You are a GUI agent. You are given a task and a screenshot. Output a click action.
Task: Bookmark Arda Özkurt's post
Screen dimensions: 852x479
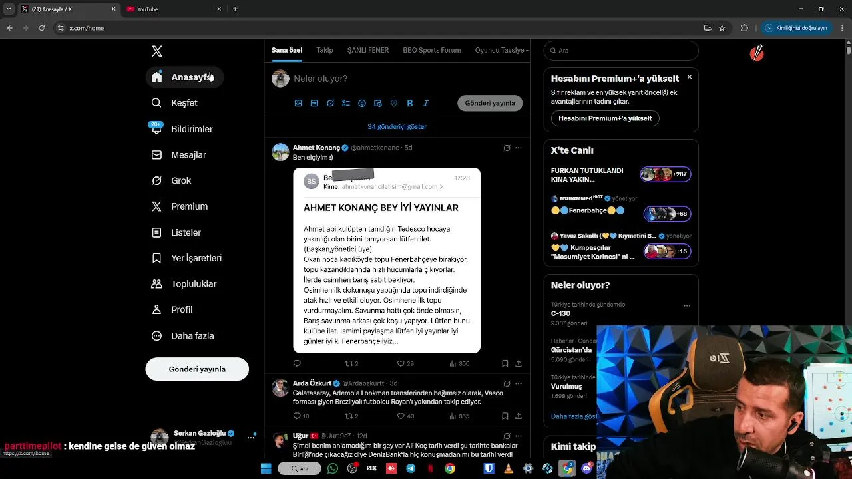(505, 416)
